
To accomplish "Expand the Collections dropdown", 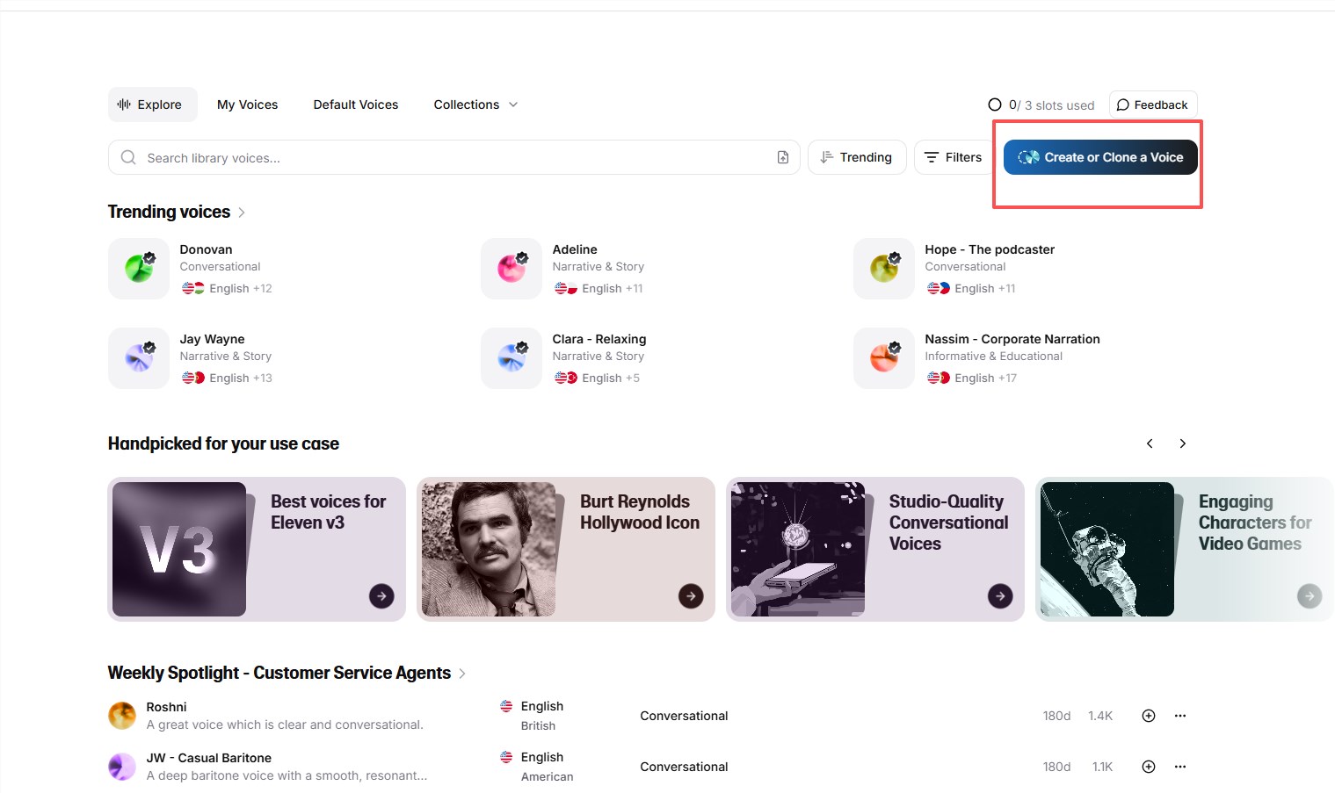I will click(x=475, y=105).
